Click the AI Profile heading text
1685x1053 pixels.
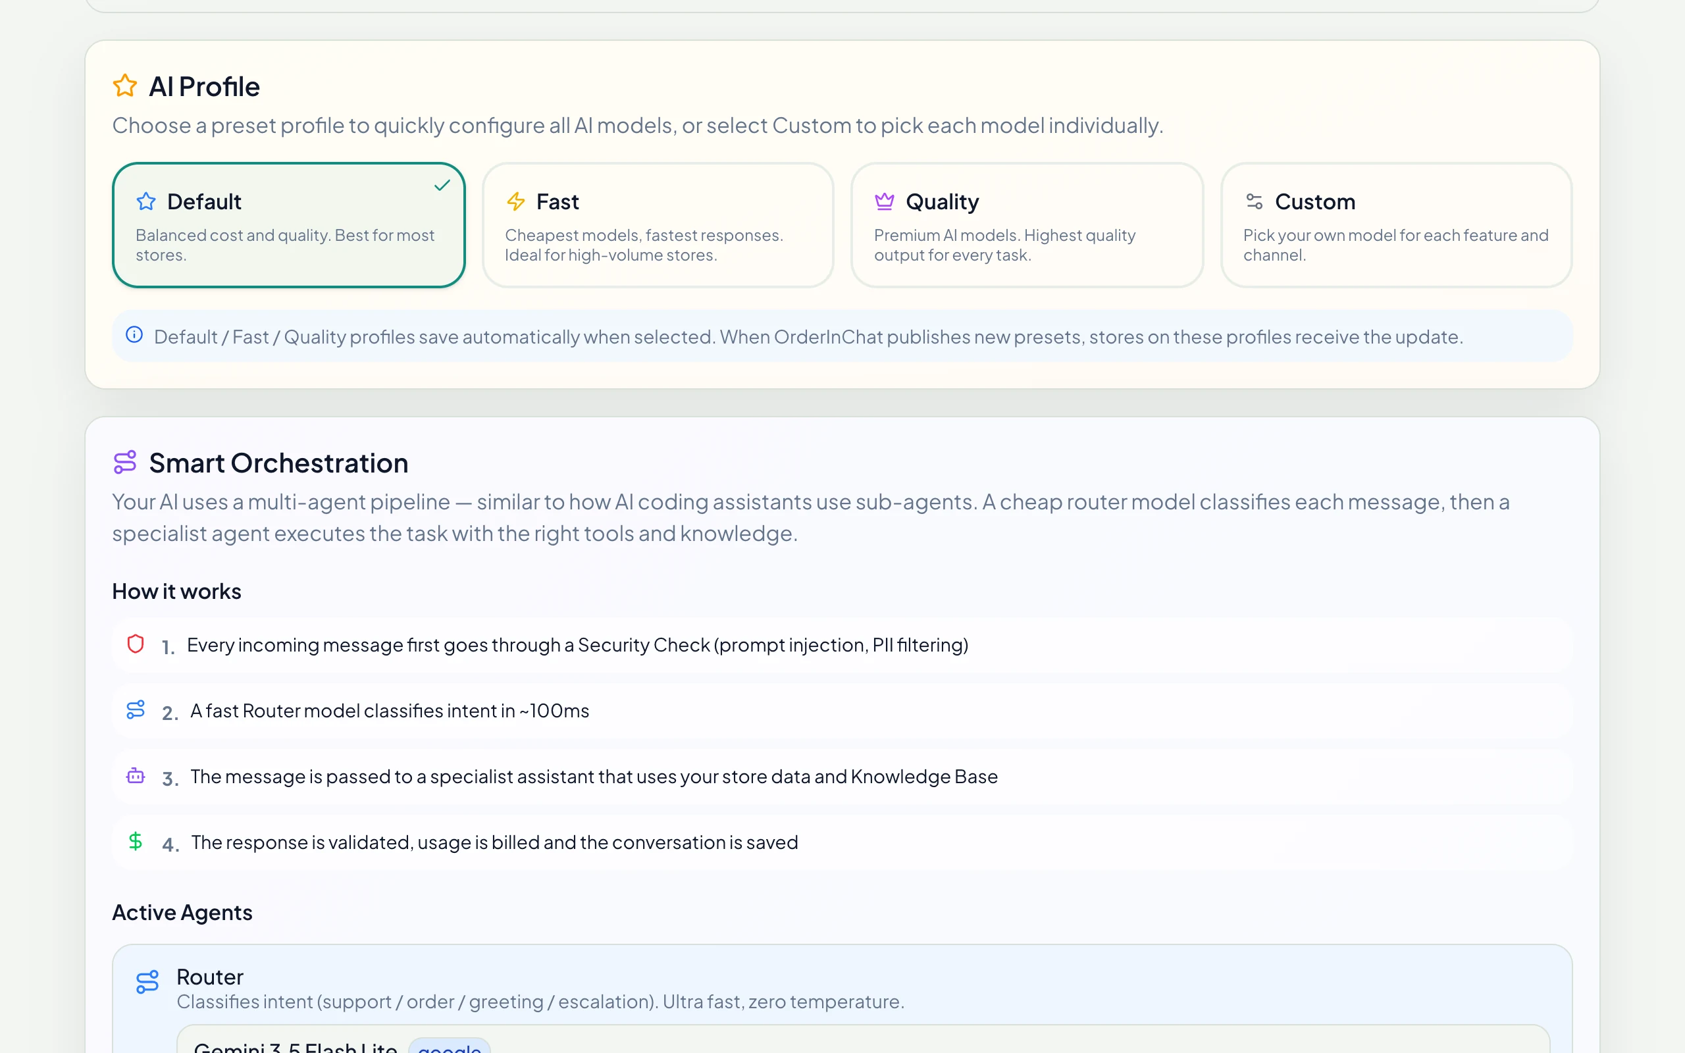click(x=204, y=86)
